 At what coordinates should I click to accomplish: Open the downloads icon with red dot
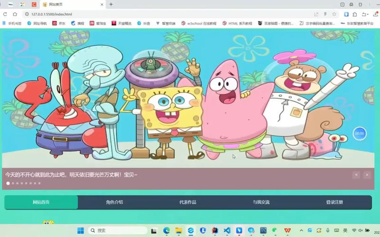(x=376, y=14)
